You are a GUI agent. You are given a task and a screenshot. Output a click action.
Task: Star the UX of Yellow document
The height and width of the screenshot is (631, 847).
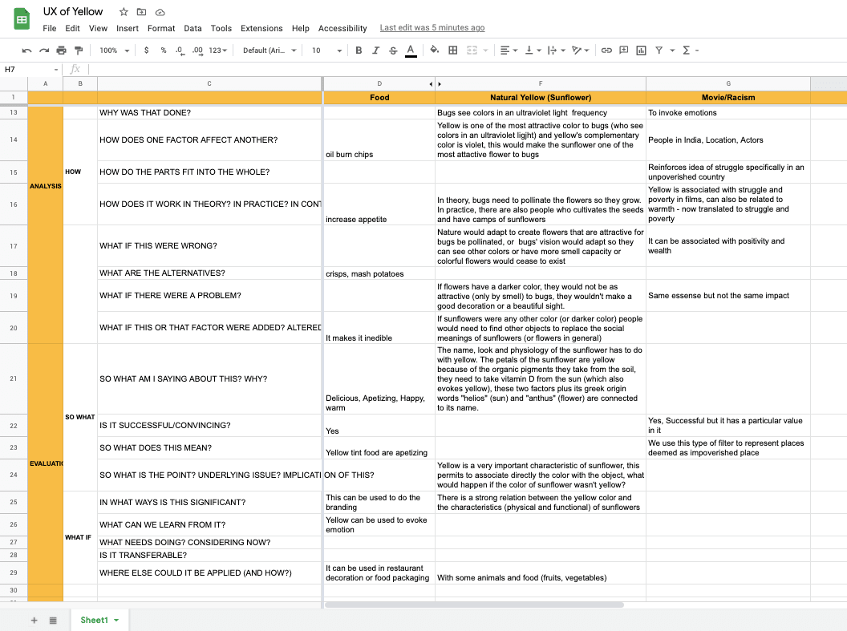pos(124,12)
